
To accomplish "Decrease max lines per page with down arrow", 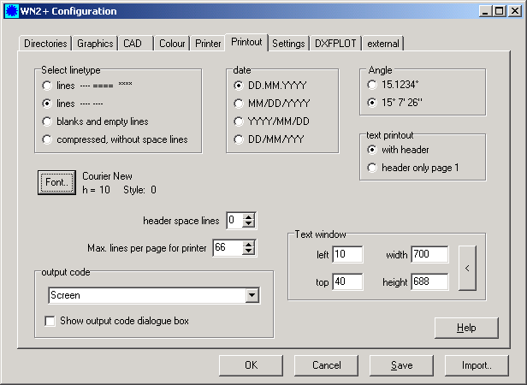I will point(249,252).
